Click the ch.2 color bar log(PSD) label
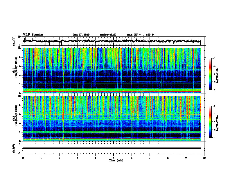 tap(218, 123)
